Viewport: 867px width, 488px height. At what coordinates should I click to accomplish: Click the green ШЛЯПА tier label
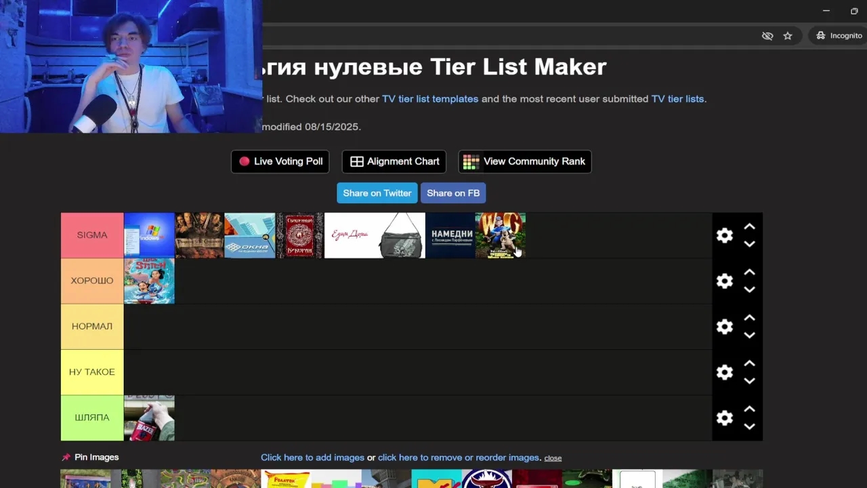pyautogui.click(x=92, y=418)
